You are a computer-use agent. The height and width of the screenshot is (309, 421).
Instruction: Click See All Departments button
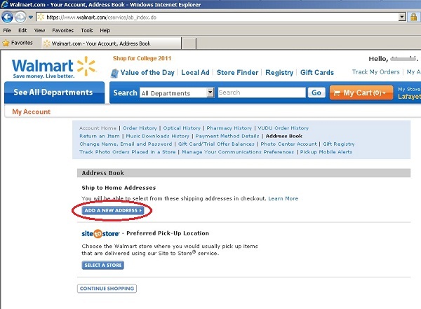[x=54, y=92]
